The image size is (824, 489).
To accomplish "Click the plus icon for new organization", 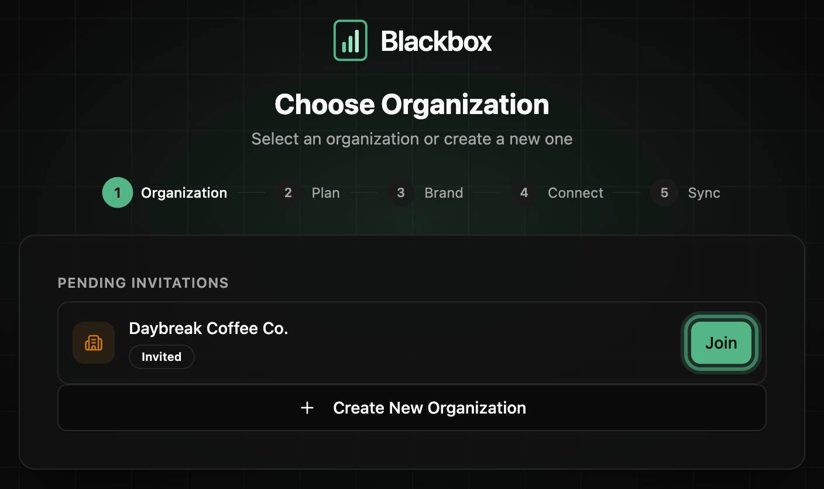I will [307, 408].
